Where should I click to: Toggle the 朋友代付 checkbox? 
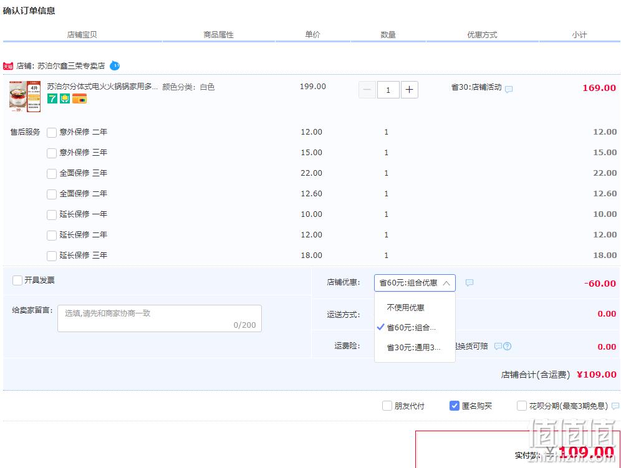(x=387, y=406)
